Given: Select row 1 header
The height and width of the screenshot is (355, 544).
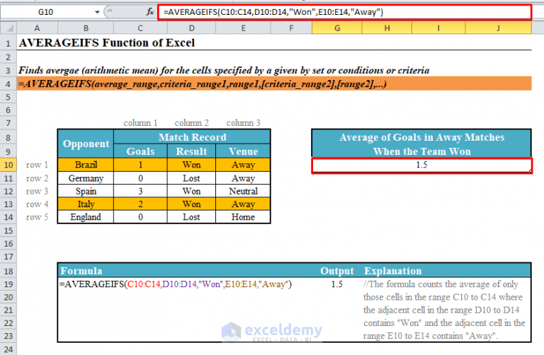Looking at the screenshot, I should pyautogui.click(x=8, y=44).
